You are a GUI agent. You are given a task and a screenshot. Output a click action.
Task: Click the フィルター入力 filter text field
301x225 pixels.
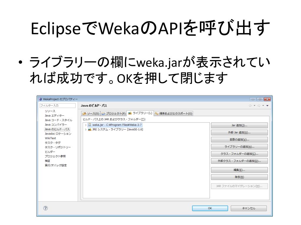point(58,105)
